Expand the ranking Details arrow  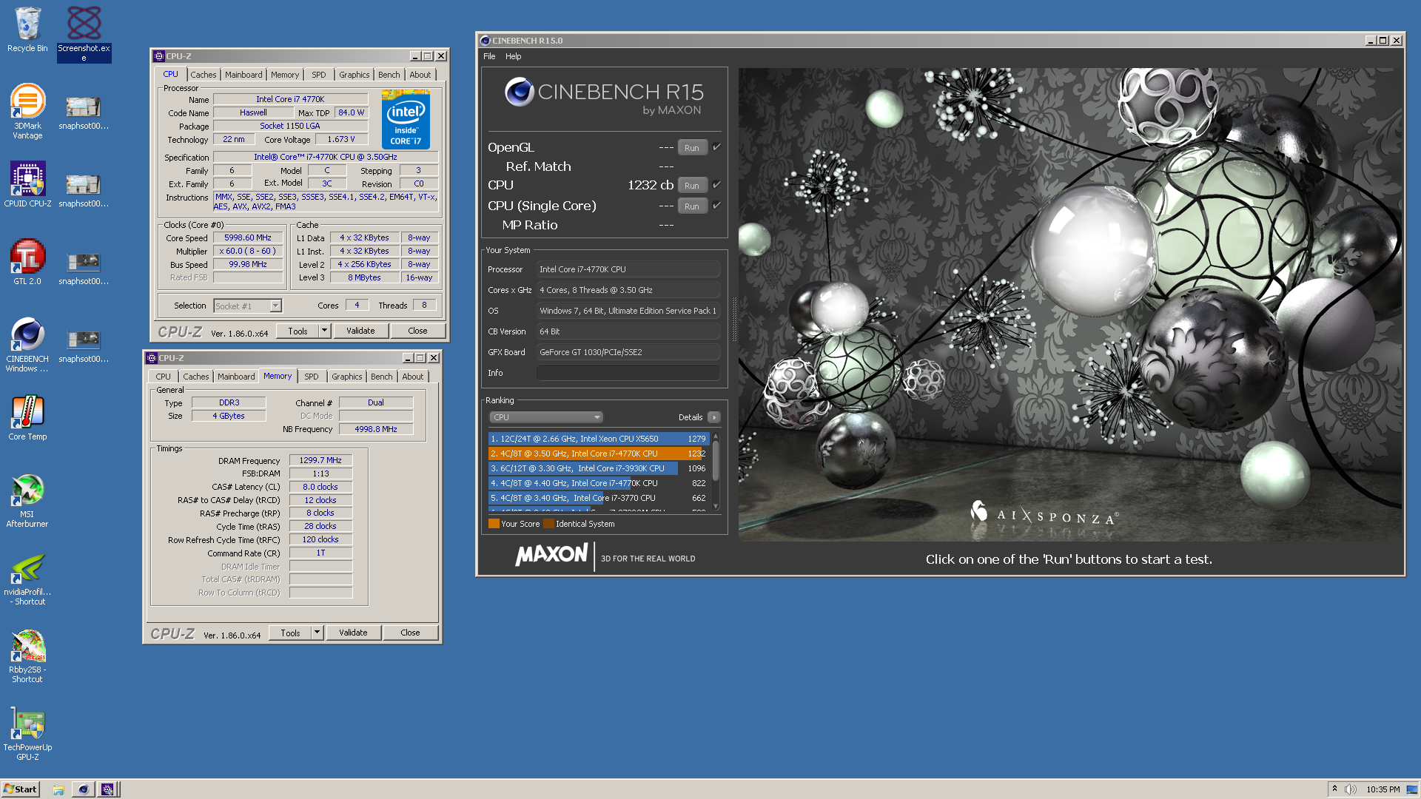click(714, 417)
